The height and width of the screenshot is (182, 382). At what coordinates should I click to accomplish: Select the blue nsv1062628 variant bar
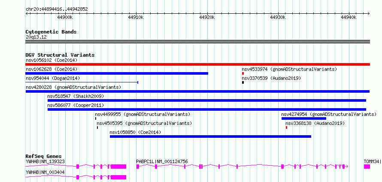[x=117, y=73]
